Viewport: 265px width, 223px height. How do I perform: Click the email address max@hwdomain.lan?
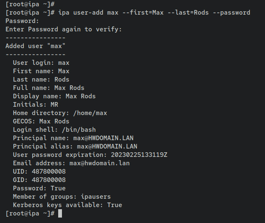(x=100, y=163)
